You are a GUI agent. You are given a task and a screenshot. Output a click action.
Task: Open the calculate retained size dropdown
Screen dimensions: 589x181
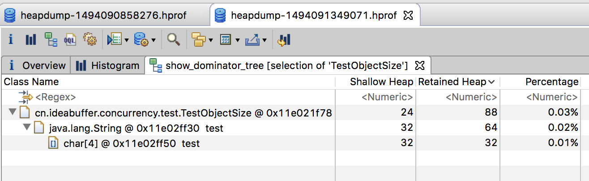[x=237, y=40]
